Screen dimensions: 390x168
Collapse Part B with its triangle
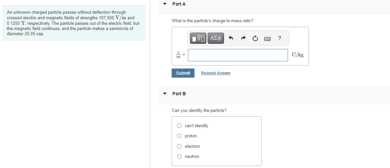[x=165, y=94]
